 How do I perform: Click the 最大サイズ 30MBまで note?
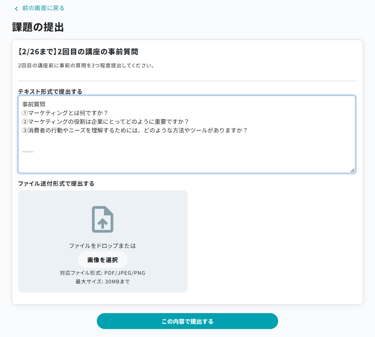(x=103, y=282)
